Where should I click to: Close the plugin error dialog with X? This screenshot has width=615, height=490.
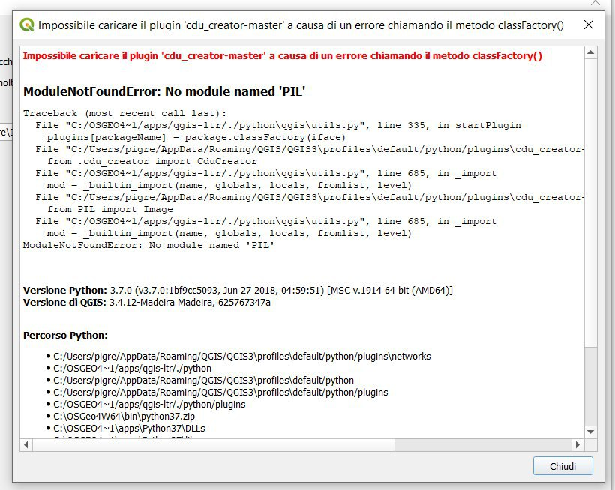tap(588, 25)
